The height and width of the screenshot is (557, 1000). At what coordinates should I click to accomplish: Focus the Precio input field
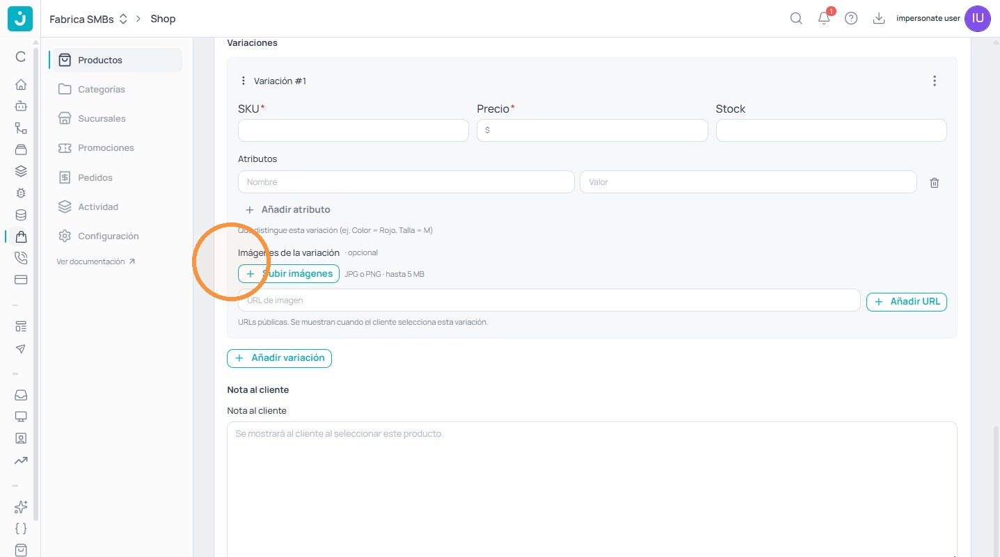point(592,130)
